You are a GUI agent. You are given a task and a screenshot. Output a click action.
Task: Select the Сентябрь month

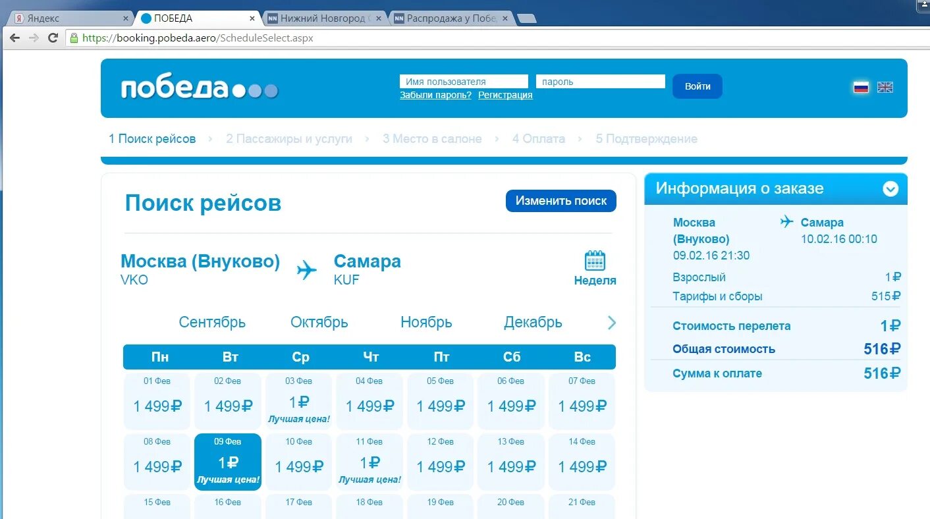[212, 323]
